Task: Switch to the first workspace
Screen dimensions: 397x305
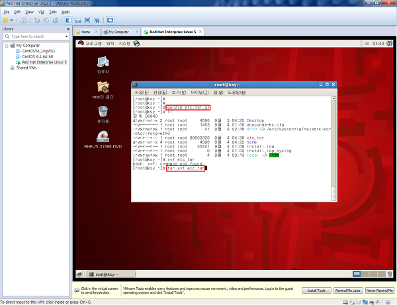Action: [357, 274]
